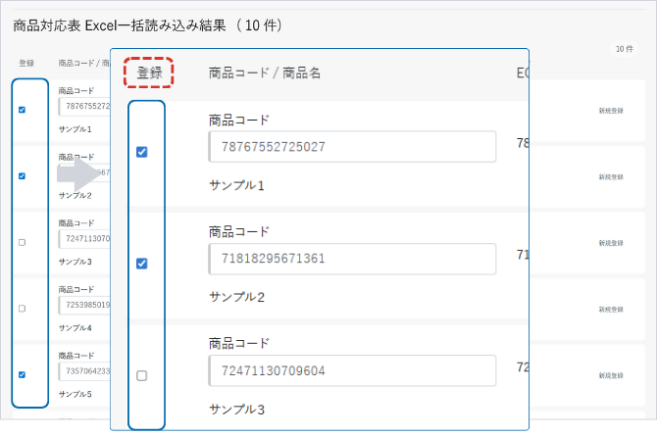Uncheck the サンプル2 checkbox in the background list
657x437 pixels.
tap(23, 175)
